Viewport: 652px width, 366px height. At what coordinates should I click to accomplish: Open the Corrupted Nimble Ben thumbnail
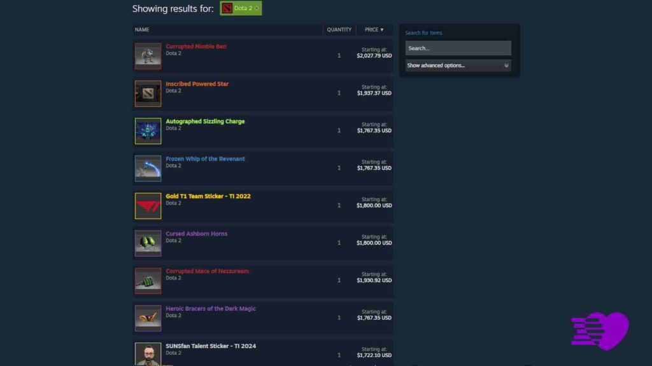pyautogui.click(x=147, y=55)
